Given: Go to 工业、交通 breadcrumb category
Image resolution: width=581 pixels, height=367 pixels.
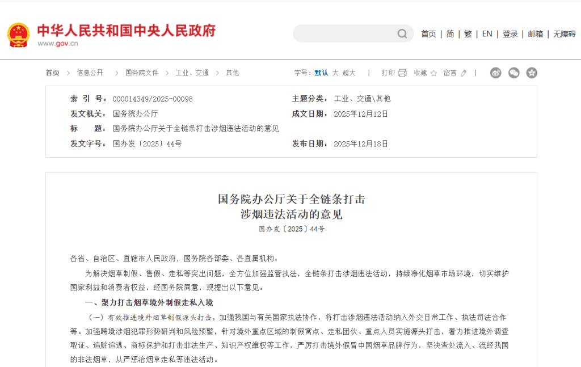Looking at the screenshot, I should click(192, 73).
